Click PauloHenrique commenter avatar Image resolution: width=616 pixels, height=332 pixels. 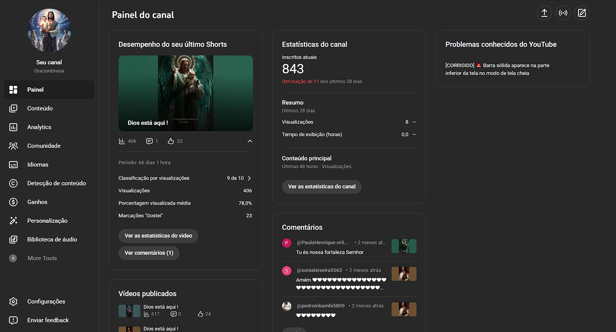(x=287, y=243)
